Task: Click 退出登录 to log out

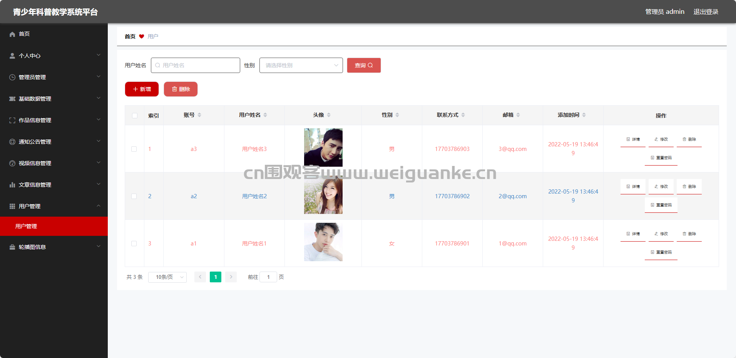Action: point(706,12)
